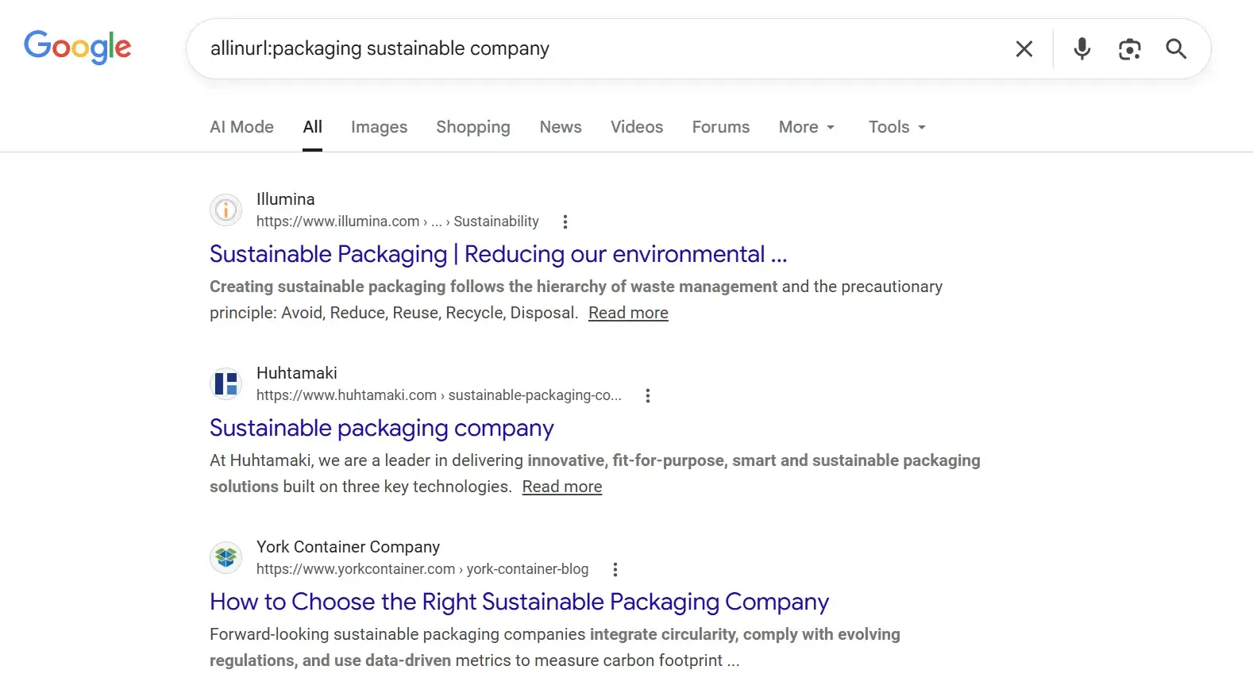Viewport: 1253px width, 693px height.
Task: Click the Huhtamaki site name
Action: pyautogui.click(x=297, y=373)
